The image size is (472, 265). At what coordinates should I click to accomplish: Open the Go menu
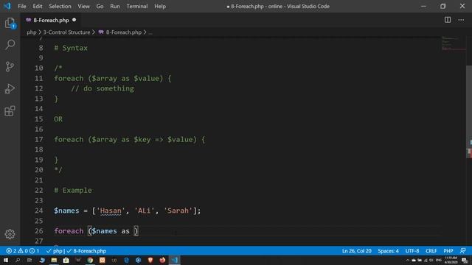100,6
